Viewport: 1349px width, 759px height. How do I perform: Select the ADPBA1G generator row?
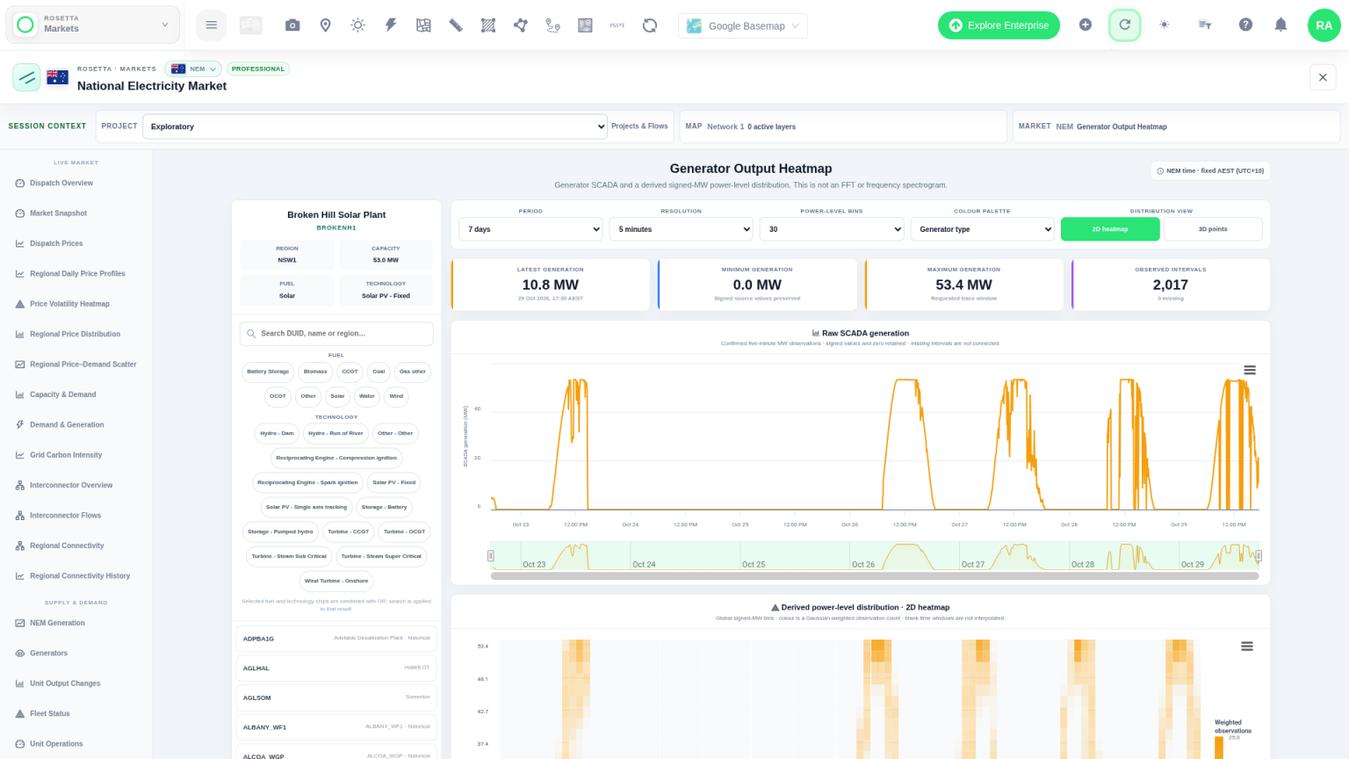[x=336, y=639]
